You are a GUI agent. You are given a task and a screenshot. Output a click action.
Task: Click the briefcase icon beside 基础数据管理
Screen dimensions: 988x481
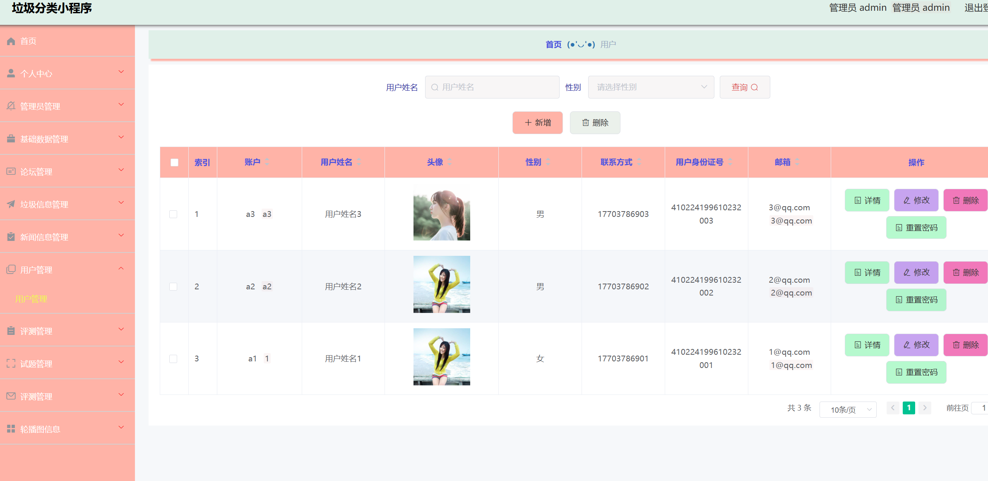(x=11, y=138)
